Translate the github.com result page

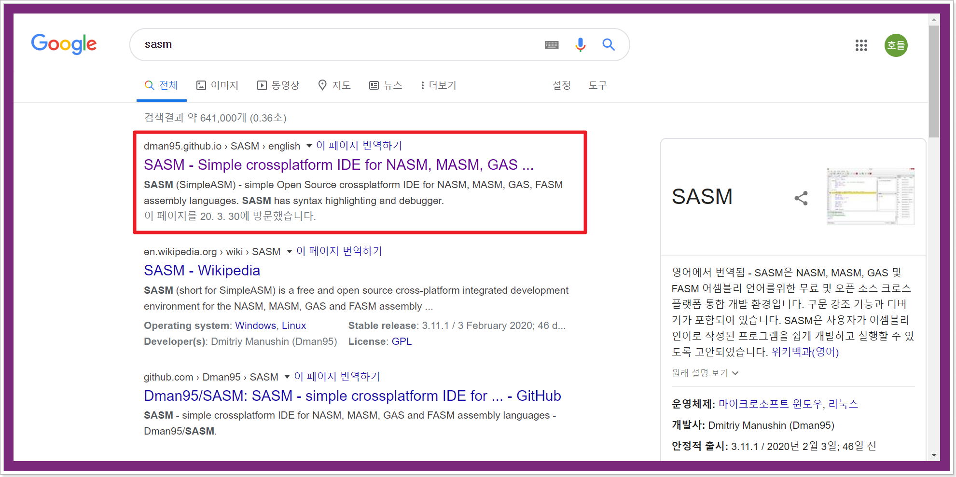(337, 377)
